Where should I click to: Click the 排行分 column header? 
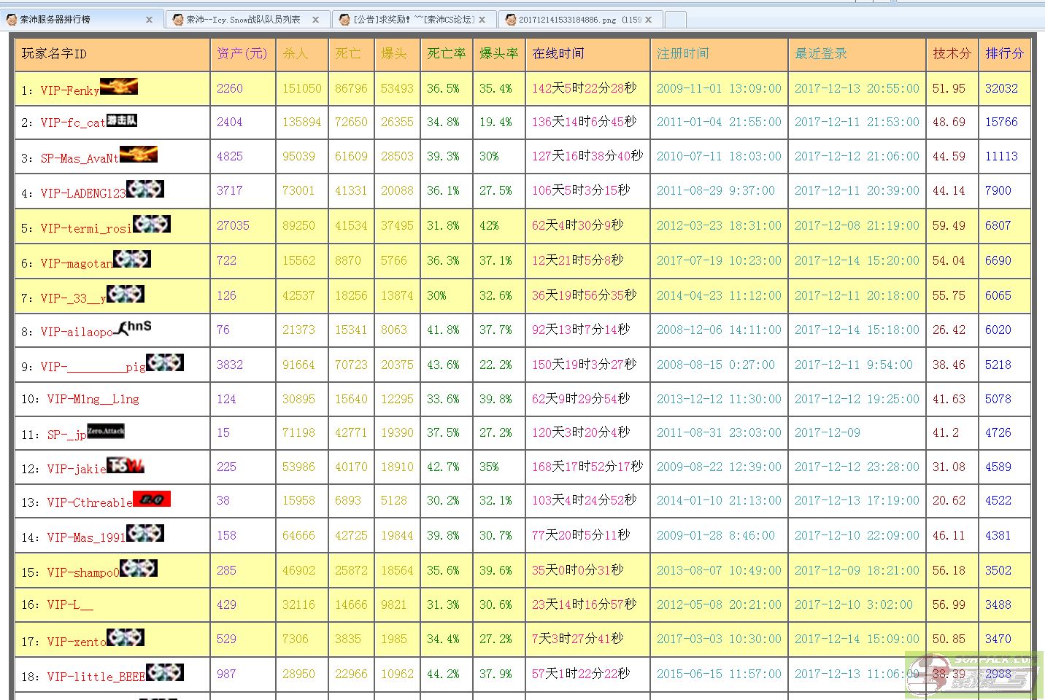point(1004,53)
